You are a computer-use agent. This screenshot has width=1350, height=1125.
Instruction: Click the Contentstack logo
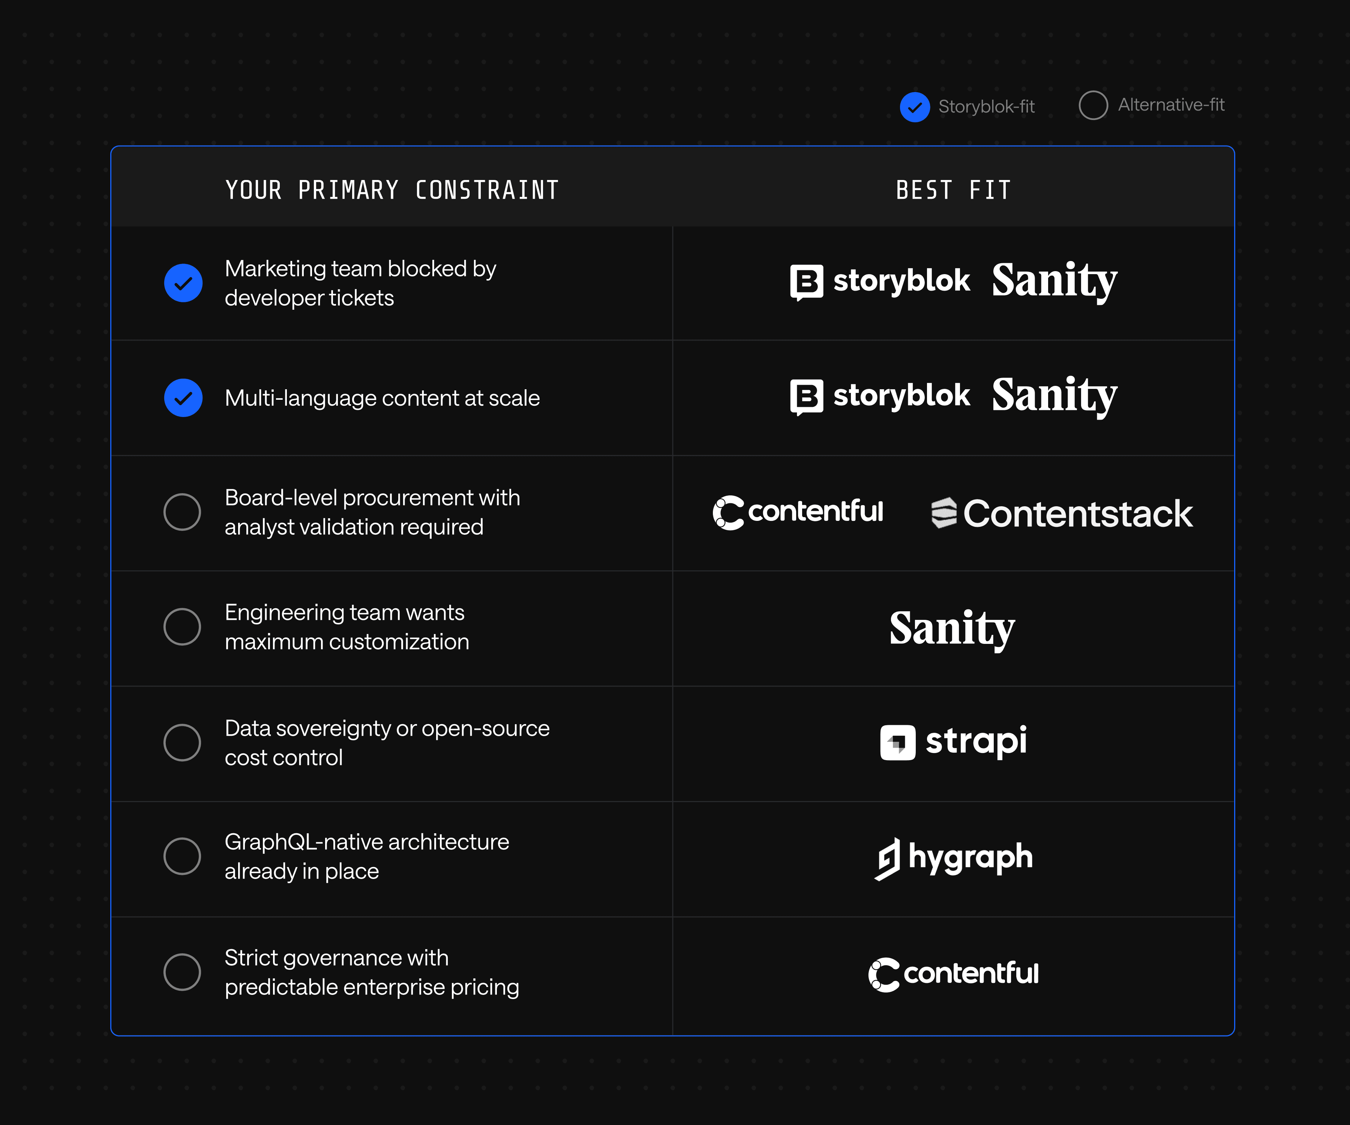point(1062,513)
